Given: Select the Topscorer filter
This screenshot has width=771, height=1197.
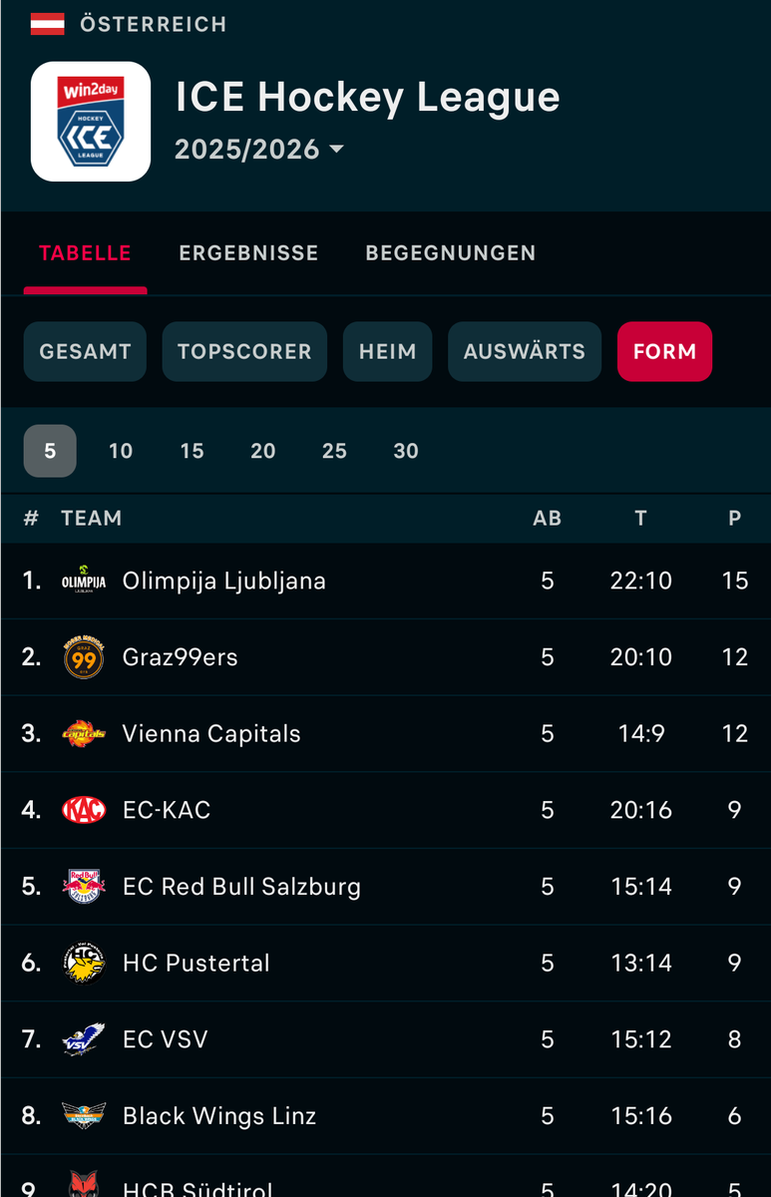Looking at the screenshot, I should coord(244,351).
